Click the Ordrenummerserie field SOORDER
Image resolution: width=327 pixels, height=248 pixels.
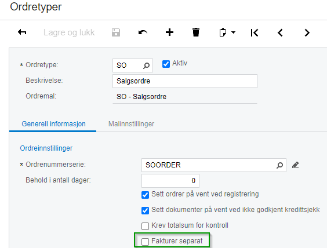coord(214,165)
